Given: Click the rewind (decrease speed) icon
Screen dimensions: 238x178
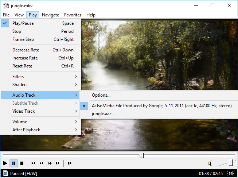Looking at the screenshot, I should (42, 163).
